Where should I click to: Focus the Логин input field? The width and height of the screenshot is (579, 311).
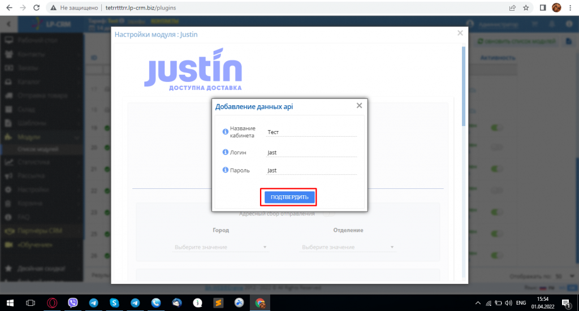pos(312,152)
